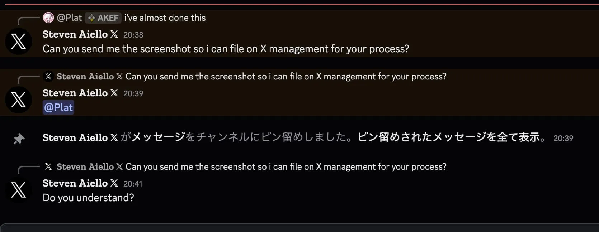Click the X icon in the bottom reply reference line
This screenshot has height=232, width=599.
tap(48, 166)
